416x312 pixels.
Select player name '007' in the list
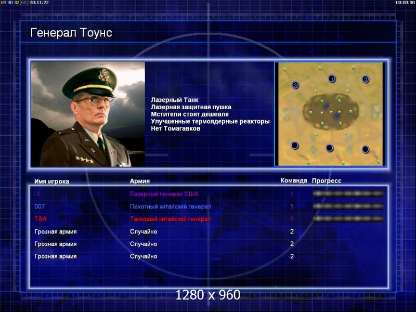tap(40, 206)
